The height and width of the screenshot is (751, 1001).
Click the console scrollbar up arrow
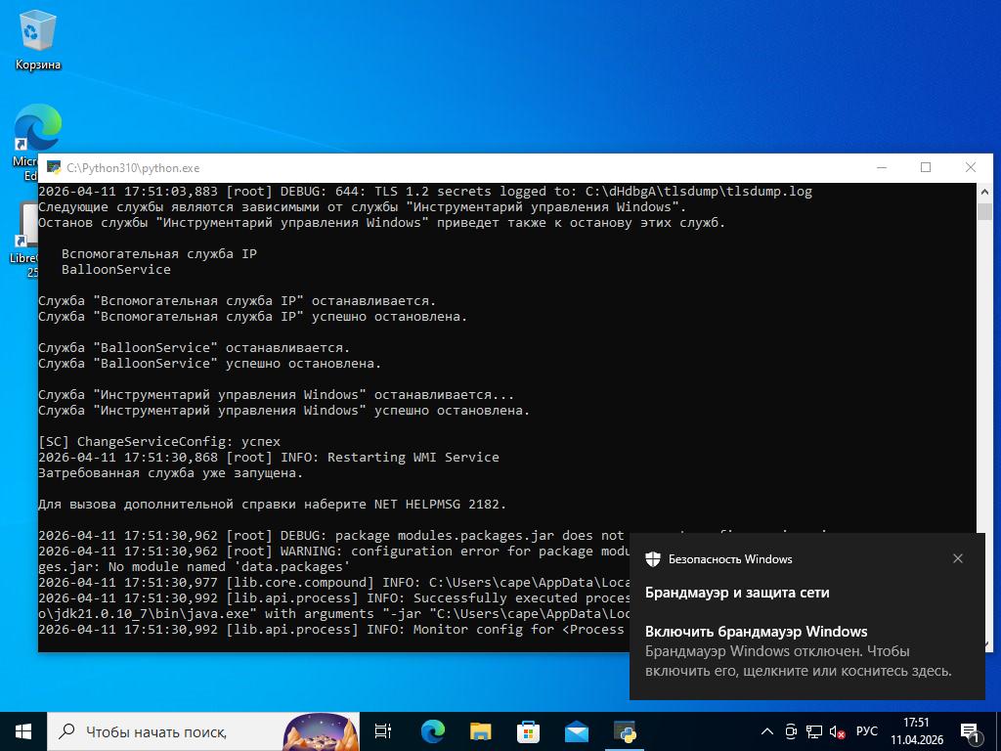[984, 191]
